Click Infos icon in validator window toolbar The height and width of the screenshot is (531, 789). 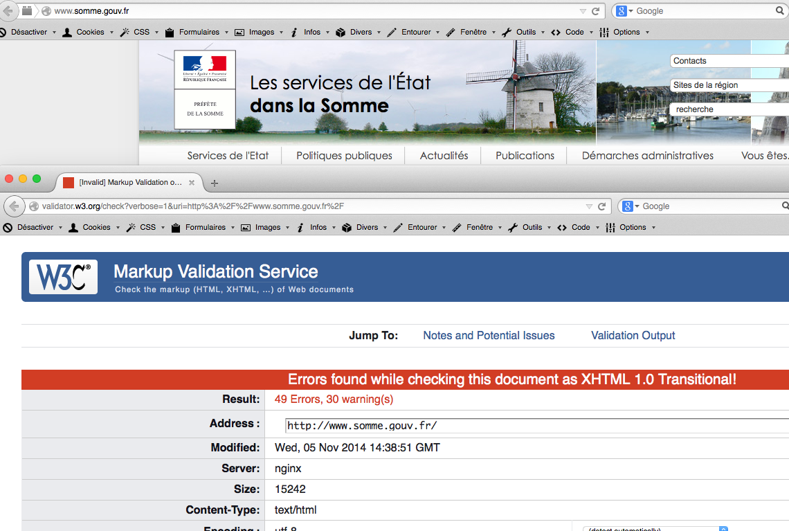pyautogui.click(x=300, y=228)
